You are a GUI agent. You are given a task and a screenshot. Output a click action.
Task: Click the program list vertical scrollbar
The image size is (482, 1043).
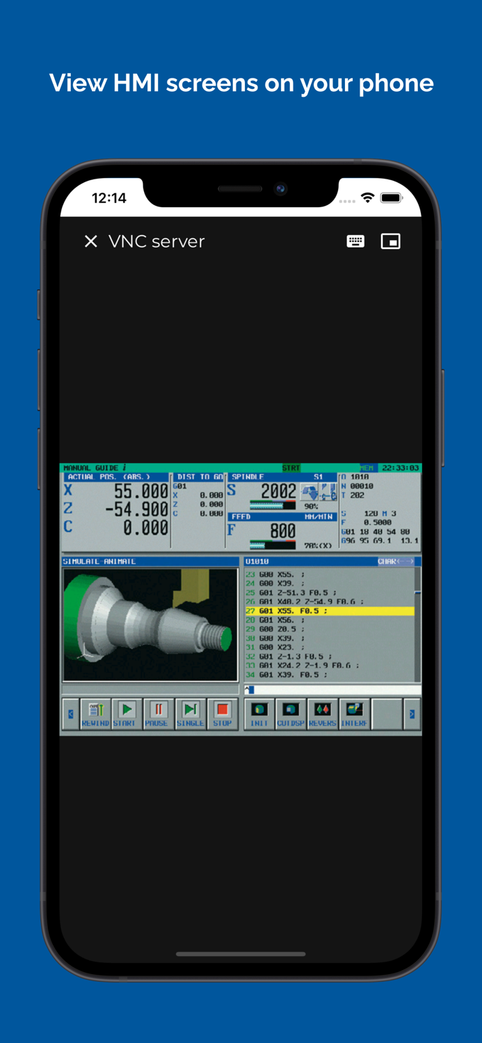[418, 624]
